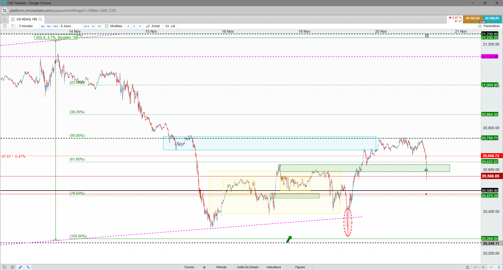Viewport: 503px width, 270px height.
Task: Switch to the 5m interval shortcut
Action: (49, 26)
